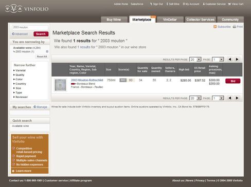Select the Marketplace tab
Screen dimensions: 251x187
tap(142, 20)
